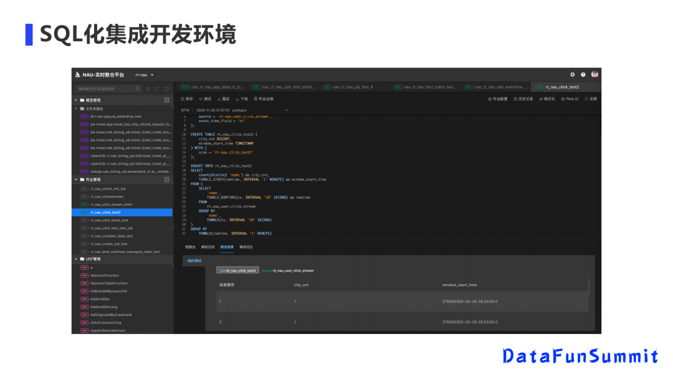Viewport: 673px width, 379px height.
Task: Click window_start_time column header
Action: pos(459,285)
